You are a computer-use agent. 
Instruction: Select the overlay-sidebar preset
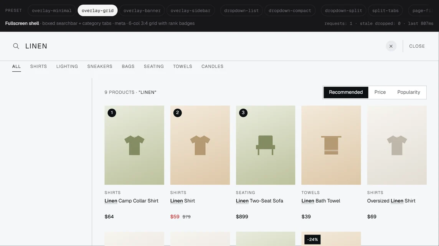click(190, 10)
